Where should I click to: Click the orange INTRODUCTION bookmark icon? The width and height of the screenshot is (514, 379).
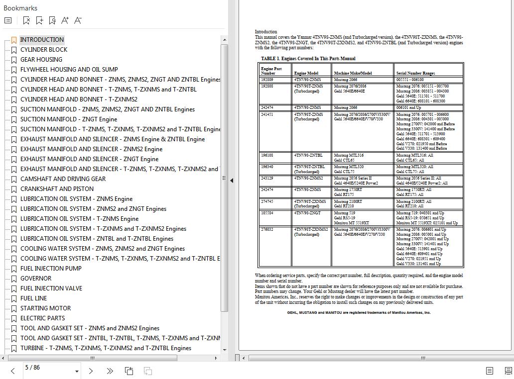point(14,40)
